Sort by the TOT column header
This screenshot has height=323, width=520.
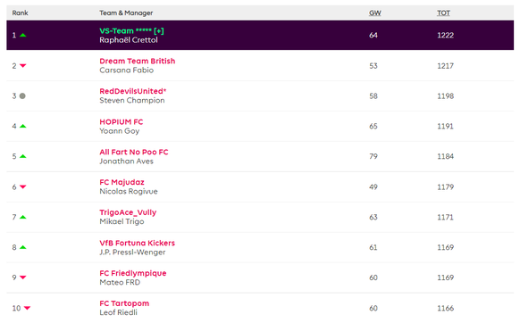pyautogui.click(x=443, y=12)
